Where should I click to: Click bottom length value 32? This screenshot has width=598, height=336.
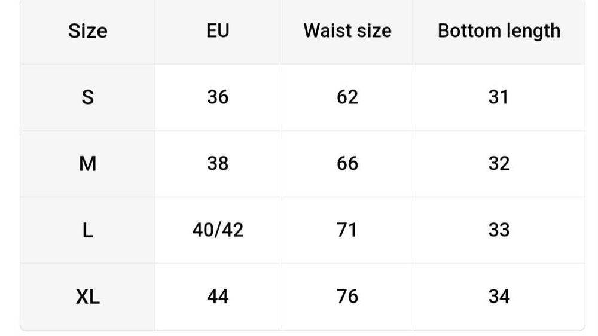click(x=498, y=163)
